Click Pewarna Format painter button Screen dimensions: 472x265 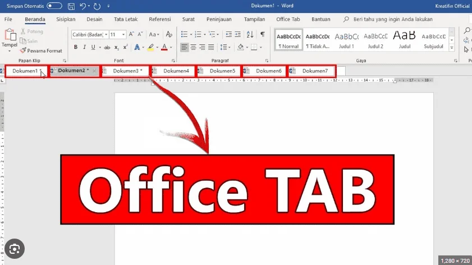pos(41,51)
